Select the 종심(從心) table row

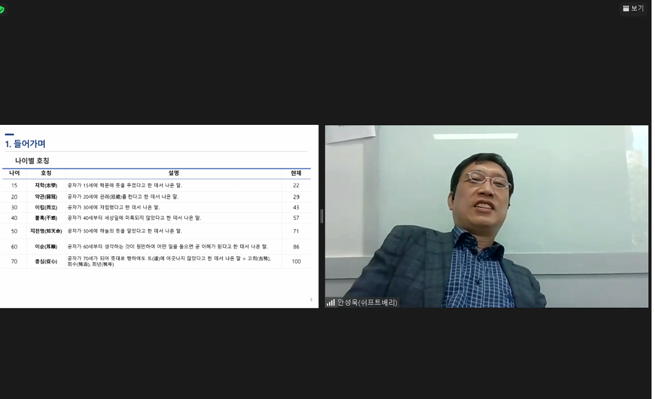pyautogui.click(x=46, y=261)
